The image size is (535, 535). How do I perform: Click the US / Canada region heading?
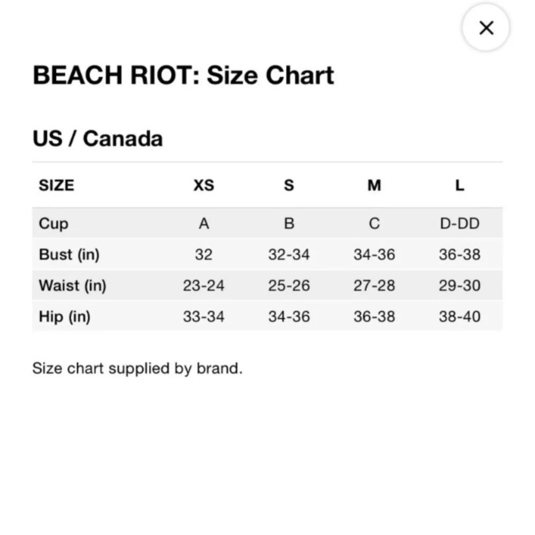point(97,139)
